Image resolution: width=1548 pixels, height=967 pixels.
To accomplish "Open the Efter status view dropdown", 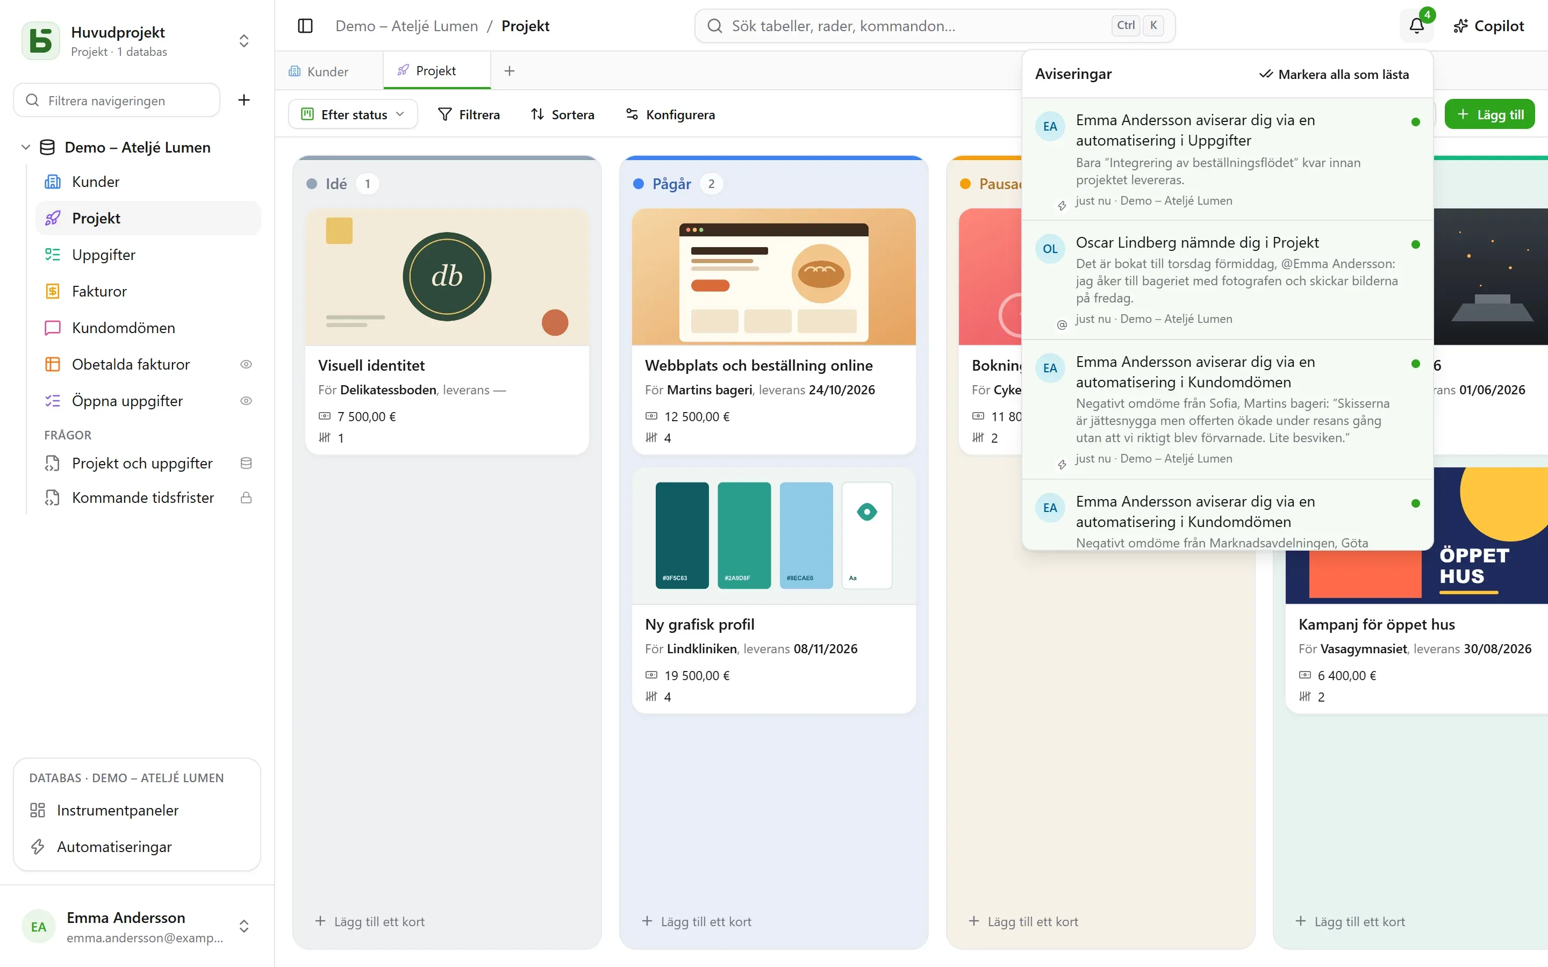I will pyautogui.click(x=353, y=114).
